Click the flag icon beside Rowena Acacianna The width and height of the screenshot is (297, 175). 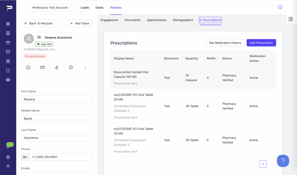[x=39, y=37]
